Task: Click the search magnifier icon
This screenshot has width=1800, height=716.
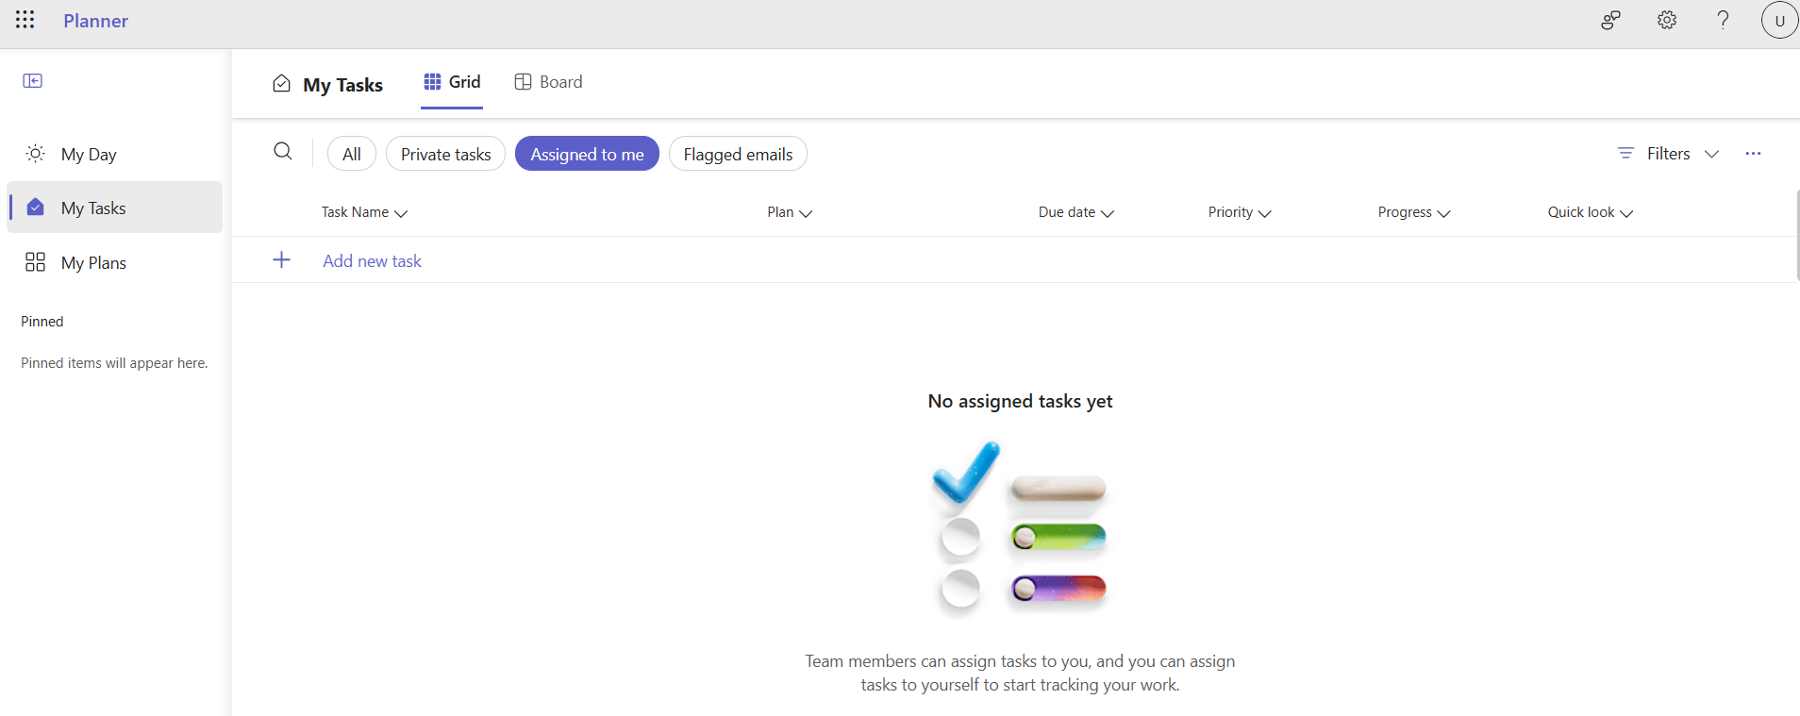Action: coord(283,152)
